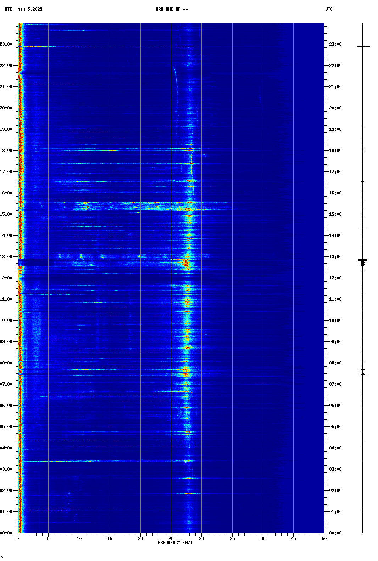The height and width of the screenshot is (561, 378).
Task: Click the date label 'May 5,2025'
Action: click(30, 9)
